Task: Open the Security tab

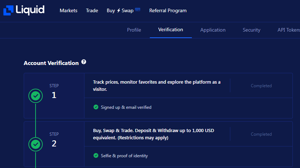Action: (x=251, y=30)
